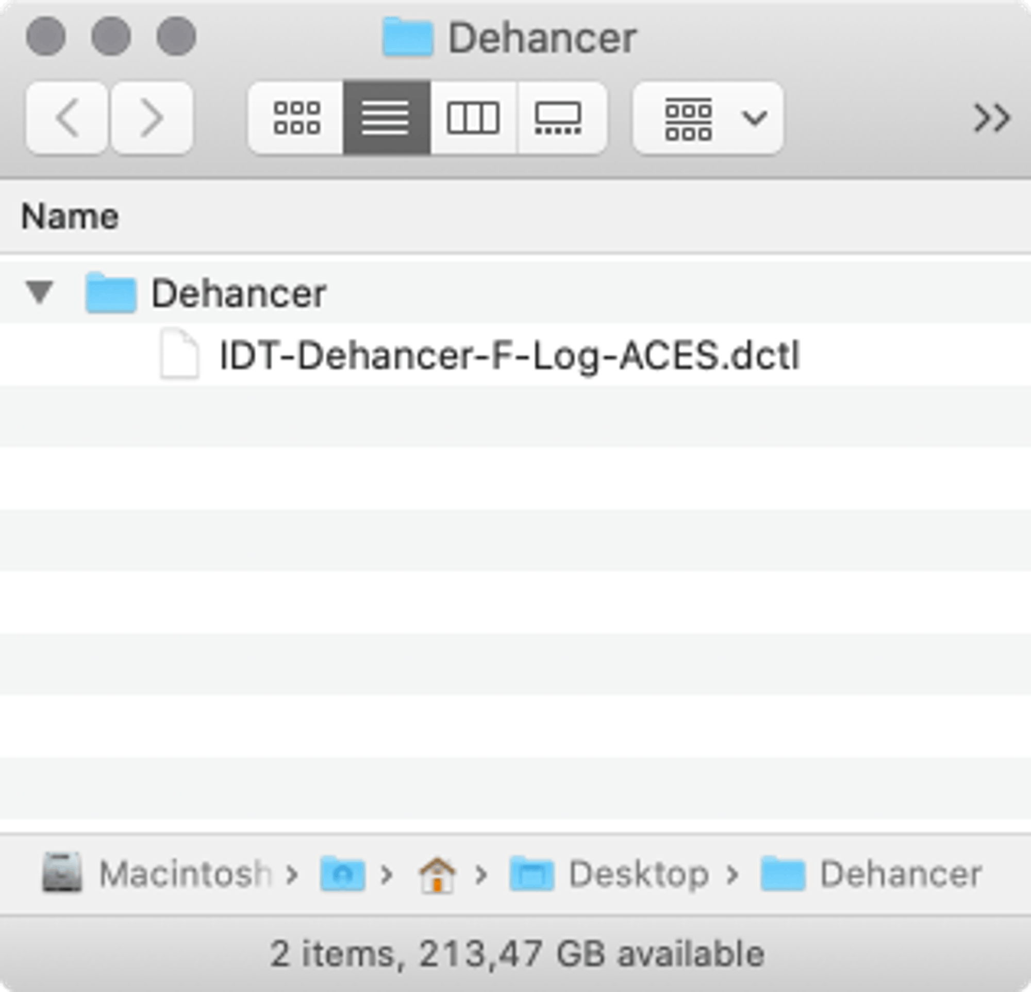Screen dimensions: 1031x992
Task: Click the document icon of the dctl file
Action: point(179,354)
